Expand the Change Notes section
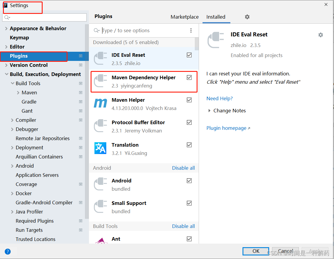 [x=209, y=111]
